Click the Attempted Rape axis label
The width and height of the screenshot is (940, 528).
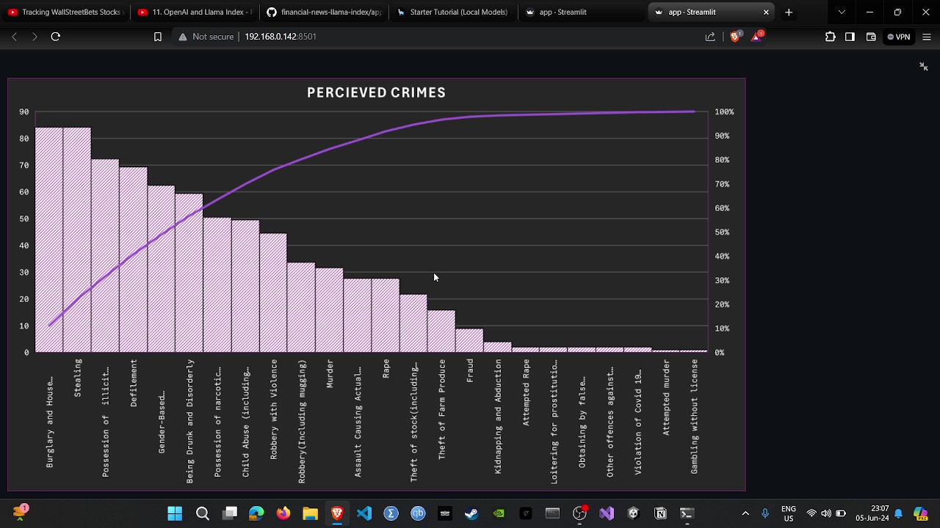526,392
